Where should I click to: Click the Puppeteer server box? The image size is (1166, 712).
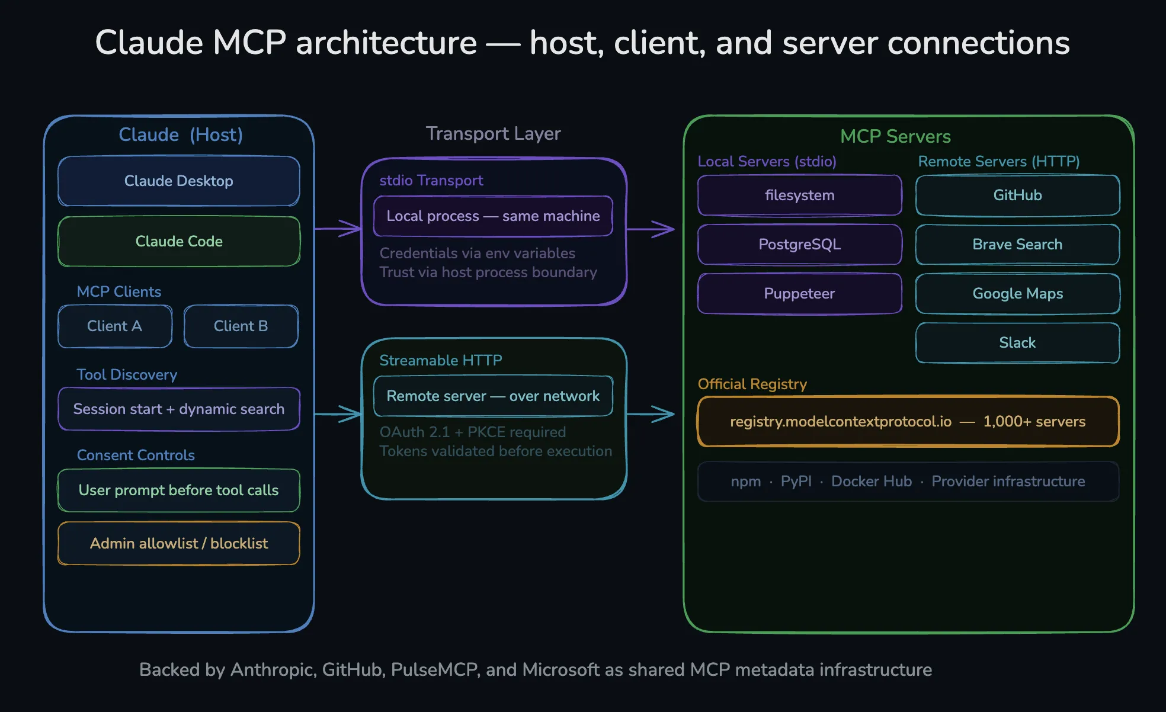(800, 293)
